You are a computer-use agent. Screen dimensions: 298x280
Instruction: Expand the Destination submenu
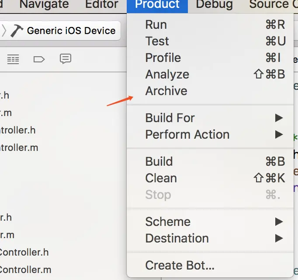coord(210,238)
